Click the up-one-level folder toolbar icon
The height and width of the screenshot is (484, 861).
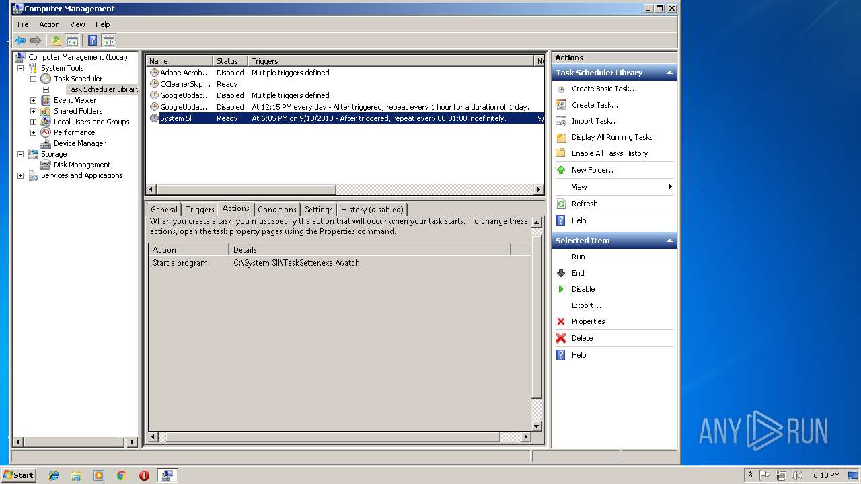coord(57,41)
